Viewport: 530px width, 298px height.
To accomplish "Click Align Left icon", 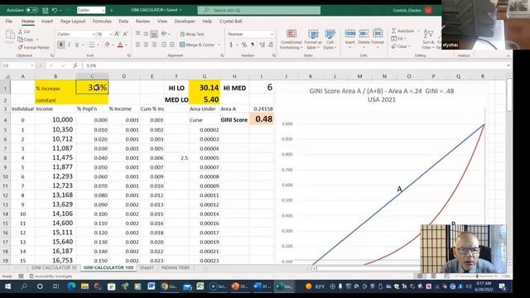I will tap(138, 45).
